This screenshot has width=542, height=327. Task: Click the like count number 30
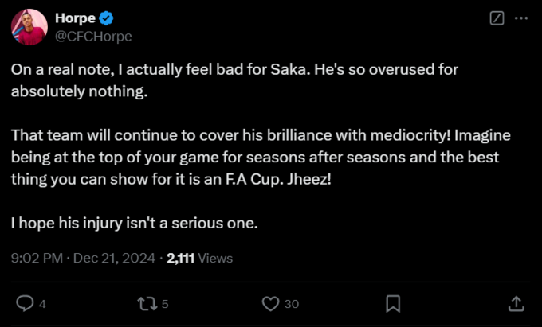coord(292,304)
